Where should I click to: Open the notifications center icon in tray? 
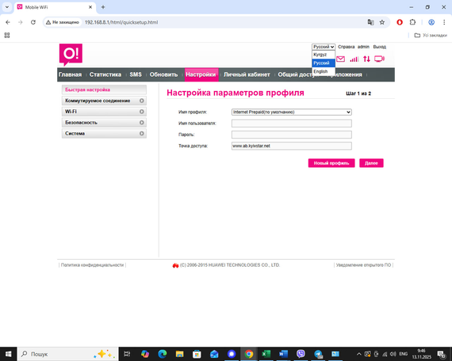442,354
